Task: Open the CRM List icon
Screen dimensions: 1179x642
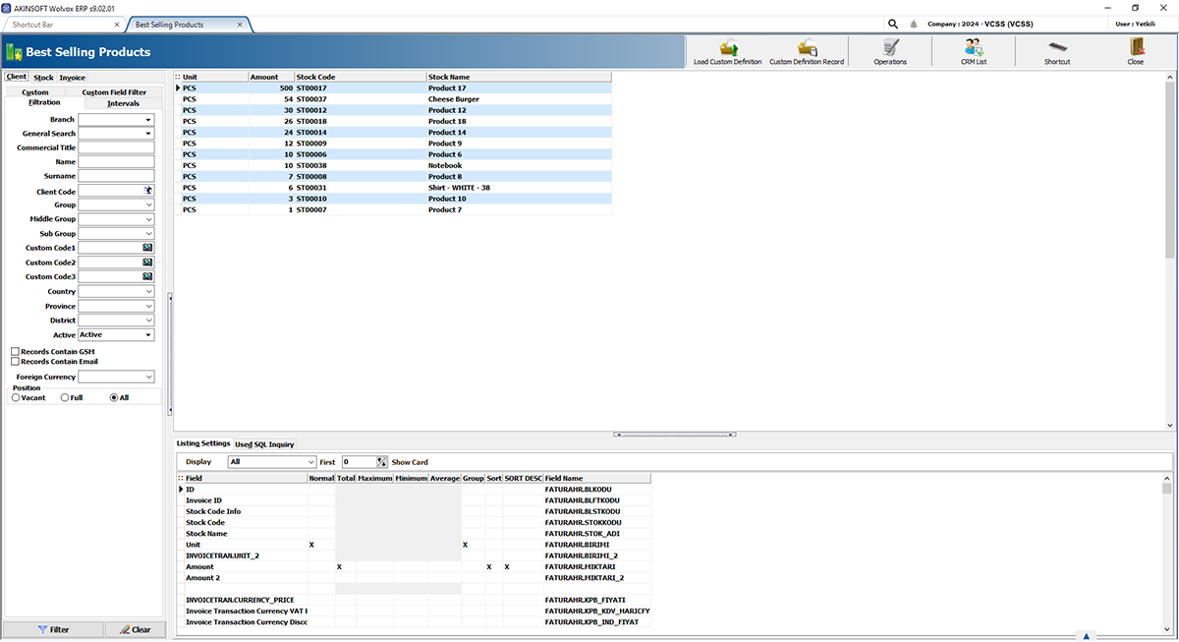Action: (974, 47)
